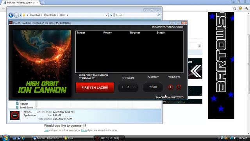This screenshot has height=141, width=250.
Task: Open the browser wrench settings menu
Action: pyautogui.click(x=246, y=8)
